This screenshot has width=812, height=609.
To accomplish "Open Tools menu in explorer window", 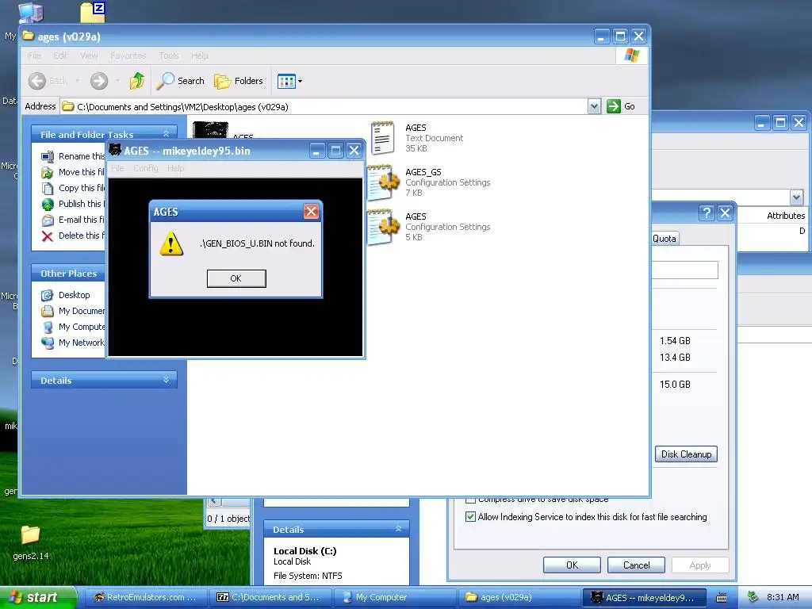I will [169, 56].
